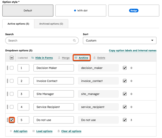Choose the Default option style

(28, 10)
